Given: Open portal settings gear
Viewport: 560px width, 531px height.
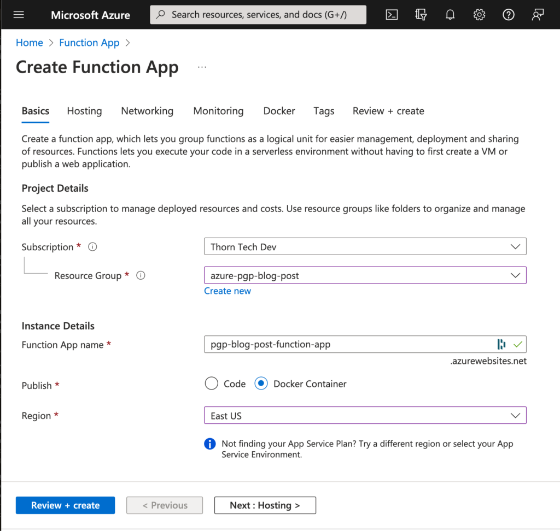Looking at the screenshot, I should pyautogui.click(x=479, y=15).
